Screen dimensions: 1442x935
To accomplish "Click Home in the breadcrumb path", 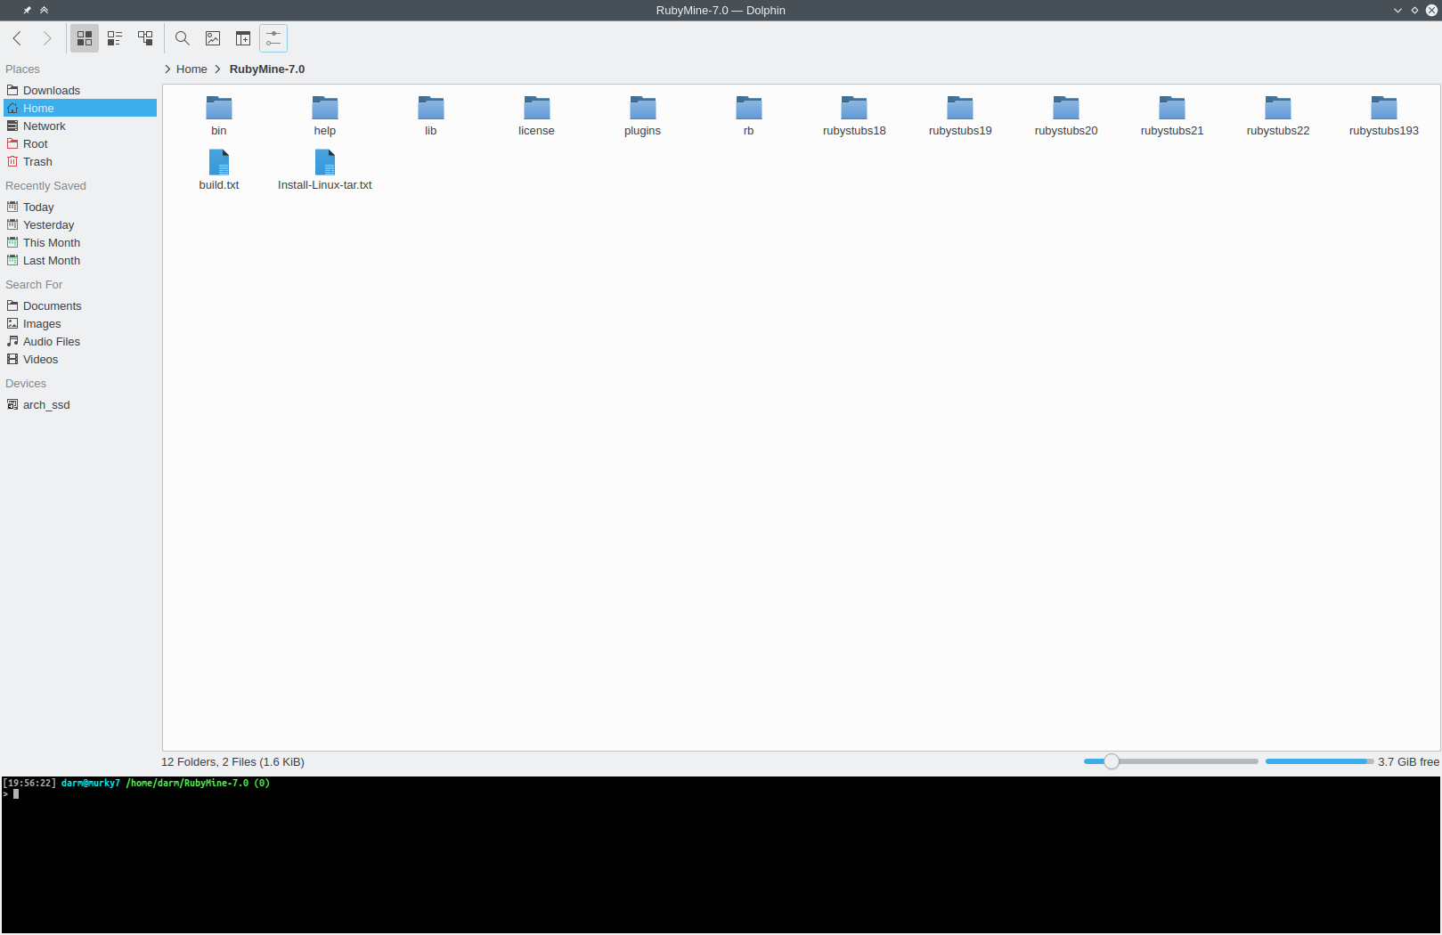I will [x=191, y=69].
